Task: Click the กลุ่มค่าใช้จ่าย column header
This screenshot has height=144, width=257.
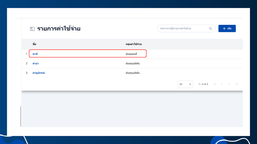Action: coord(134,44)
